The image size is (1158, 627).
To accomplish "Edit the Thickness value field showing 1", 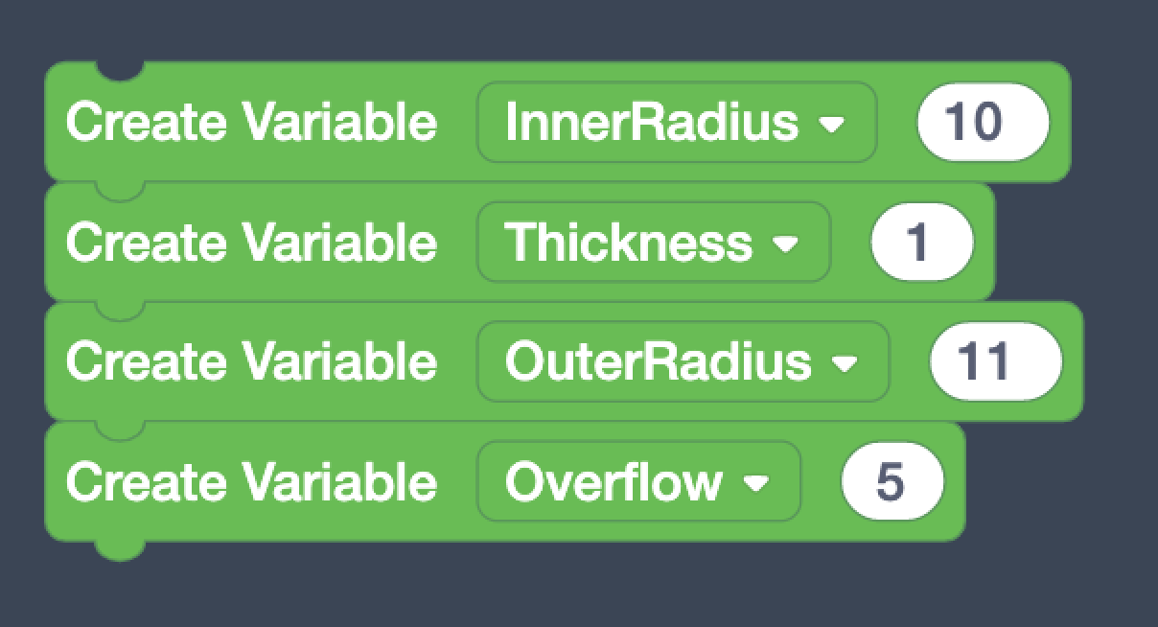I will pyautogui.click(x=921, y=243).
